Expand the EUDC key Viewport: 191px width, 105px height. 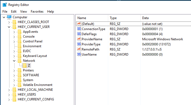[14, 51]
